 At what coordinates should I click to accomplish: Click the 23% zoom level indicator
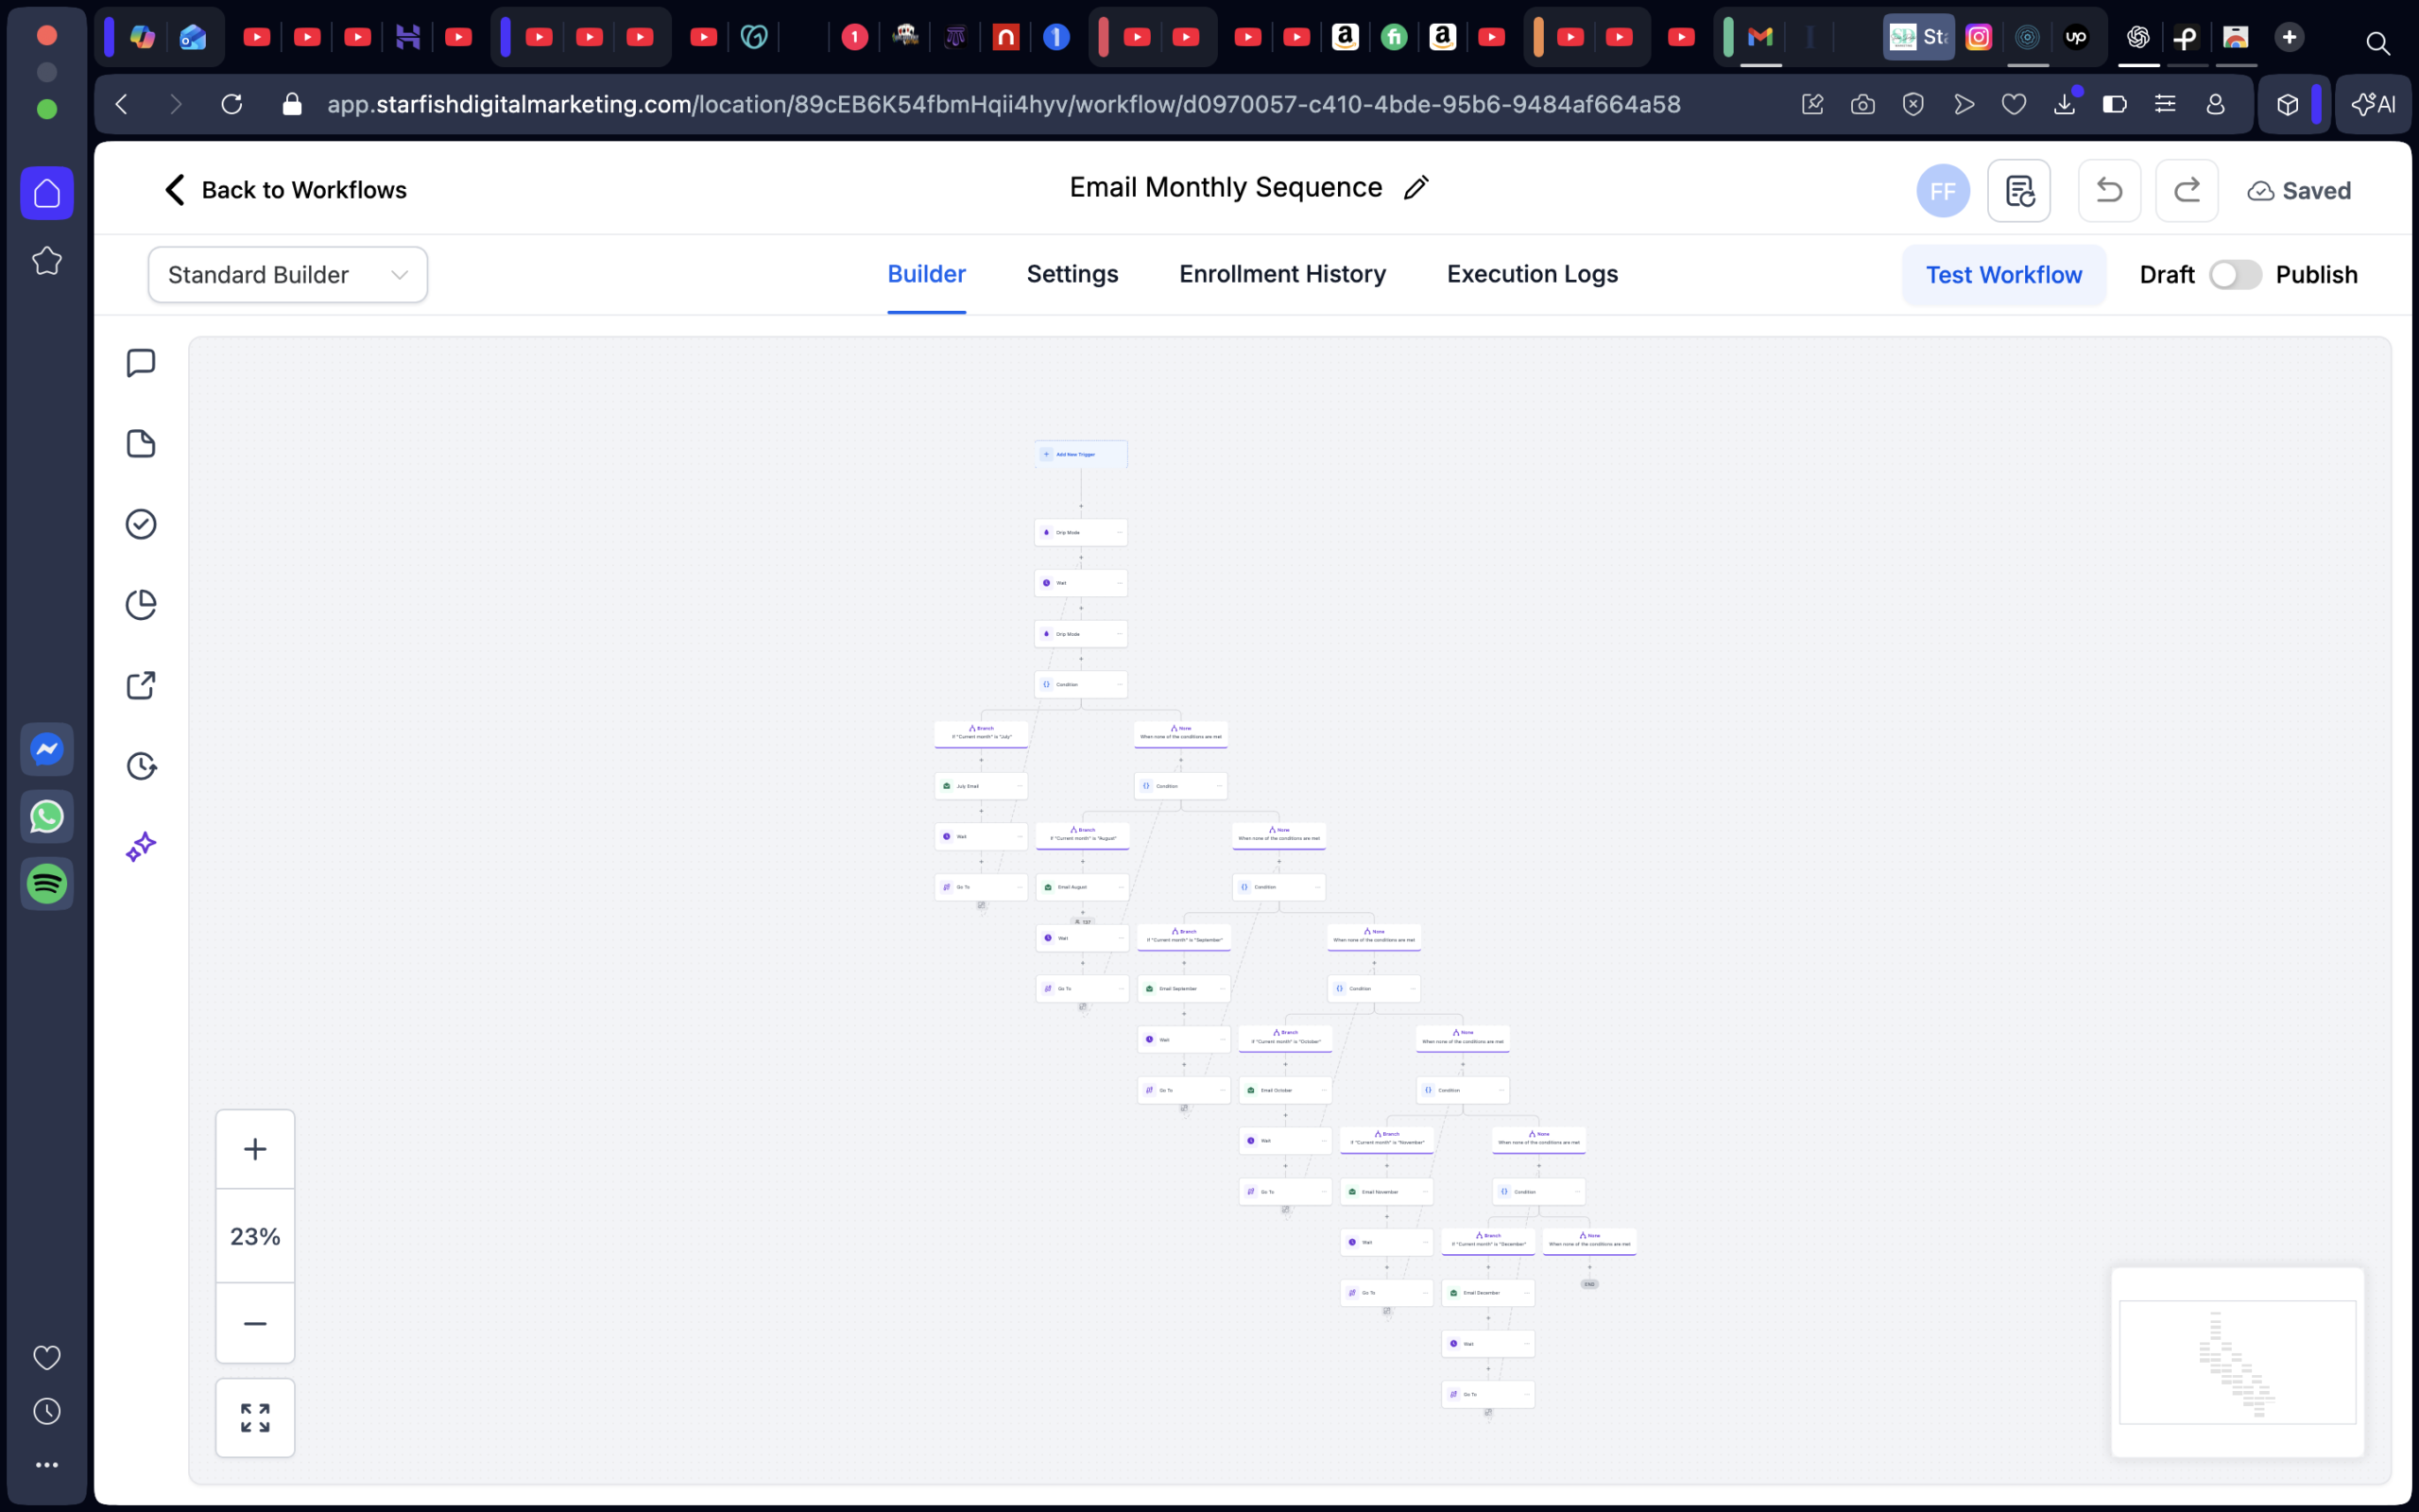[x=255, y=1237]
